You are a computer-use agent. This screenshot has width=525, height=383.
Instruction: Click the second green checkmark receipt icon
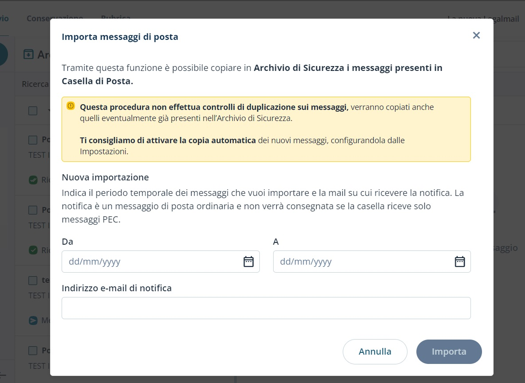pos(33,250)
